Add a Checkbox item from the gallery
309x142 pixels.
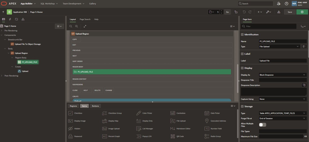(x=75, y=113)
